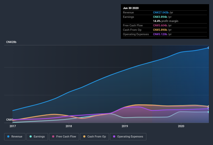Click the Free Cash Flow label in tooltip
The height and width of the screenshot is (145, 213).
point(133,25)
